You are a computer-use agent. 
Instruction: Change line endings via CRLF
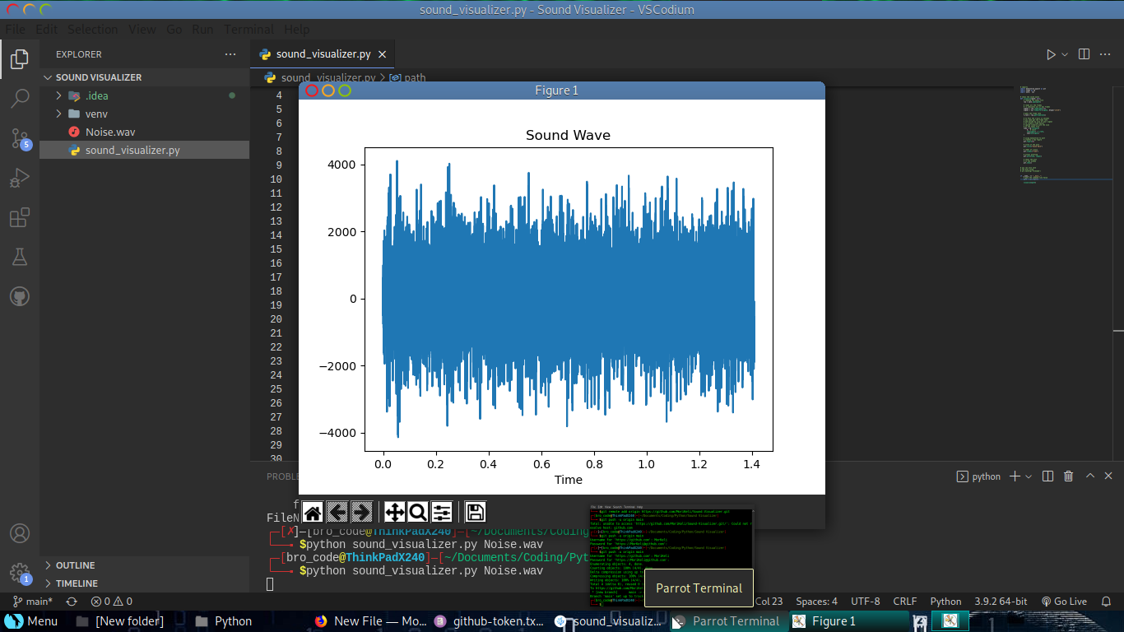(x=905, y=602)
